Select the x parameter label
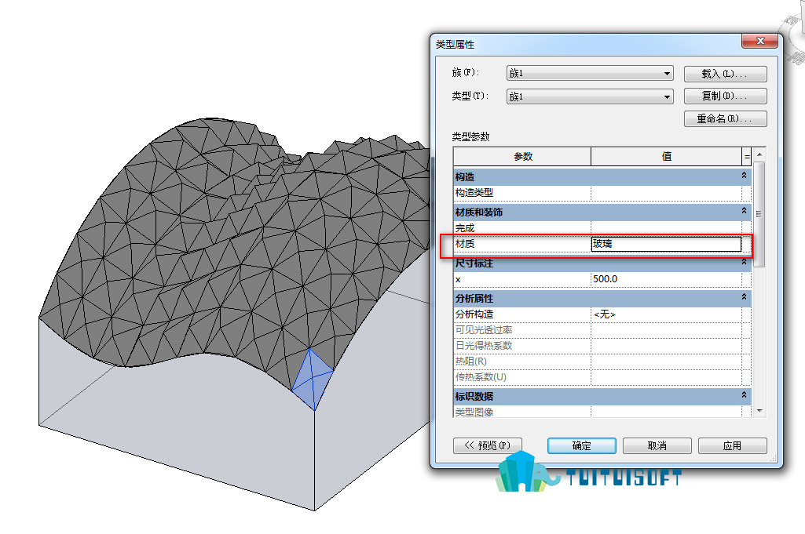Screen dimensions: 805x534 coord(458,280)
